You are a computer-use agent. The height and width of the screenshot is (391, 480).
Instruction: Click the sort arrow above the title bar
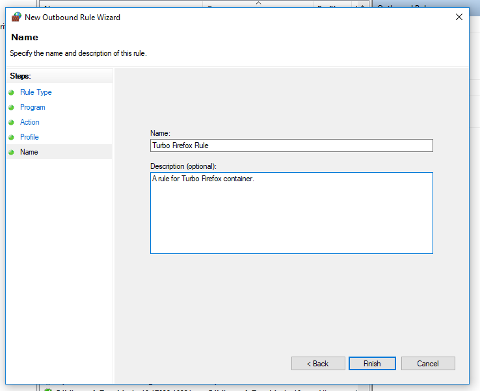pyautogui.click(x=258, y=3)
